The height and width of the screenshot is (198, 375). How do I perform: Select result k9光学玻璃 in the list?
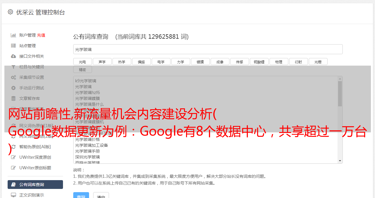pyautogui.click(x=86, y=81)
